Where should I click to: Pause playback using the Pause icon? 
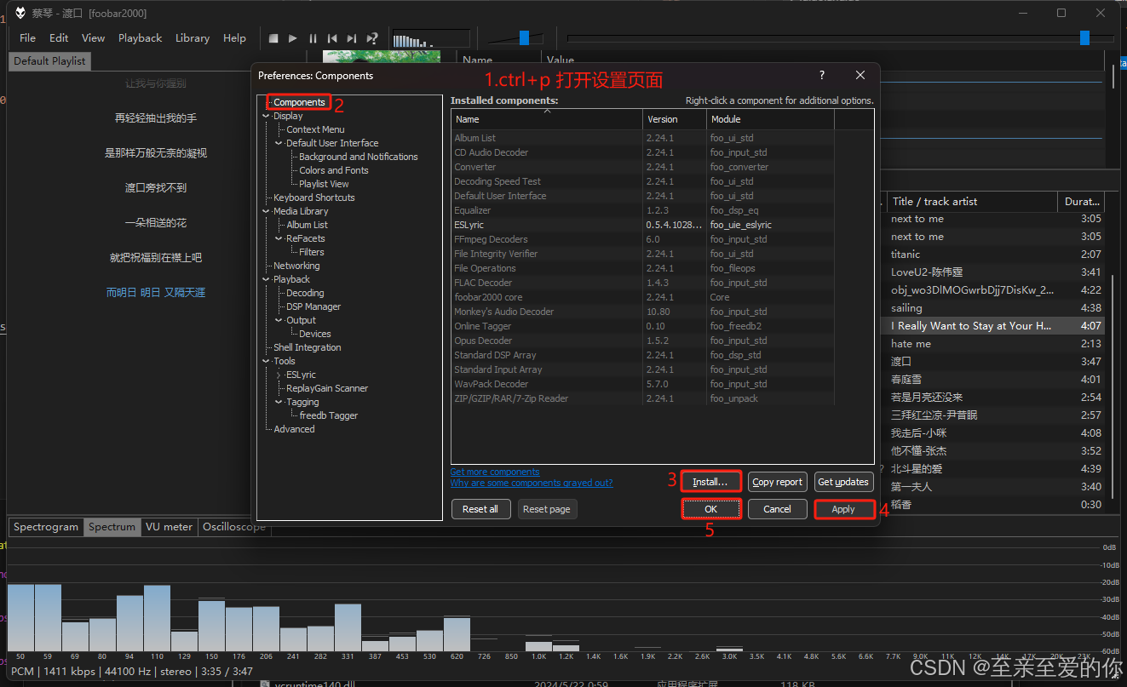click(x=312, y=37)
